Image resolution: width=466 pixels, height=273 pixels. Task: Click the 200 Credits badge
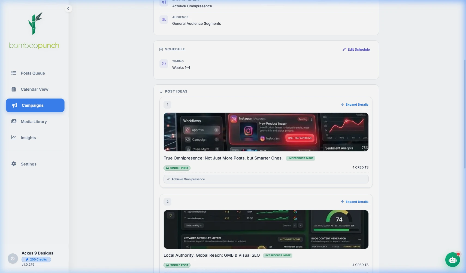36,259
